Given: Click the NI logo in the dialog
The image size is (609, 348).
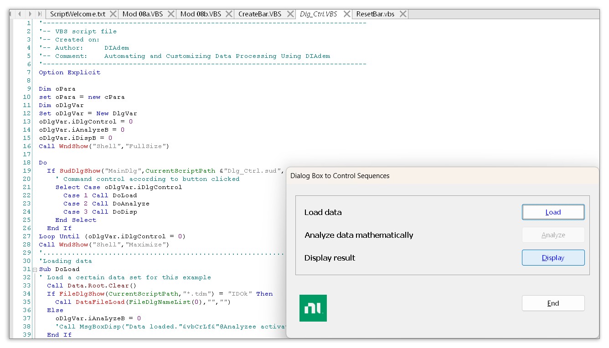Looking at the screenshot, I should [313, 308].
